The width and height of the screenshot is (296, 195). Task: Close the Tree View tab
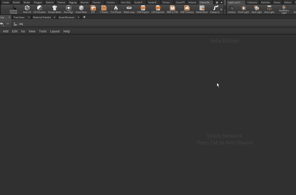pos(29,17)
